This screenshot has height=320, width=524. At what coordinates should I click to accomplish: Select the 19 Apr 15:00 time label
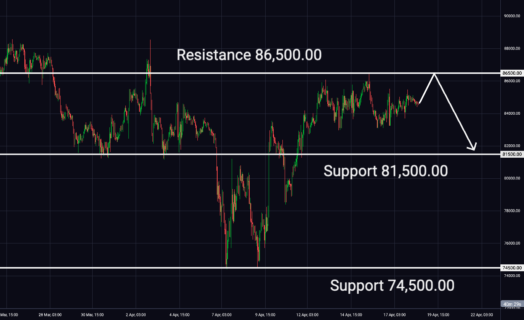pyautogui.click(x=438, y=315)
